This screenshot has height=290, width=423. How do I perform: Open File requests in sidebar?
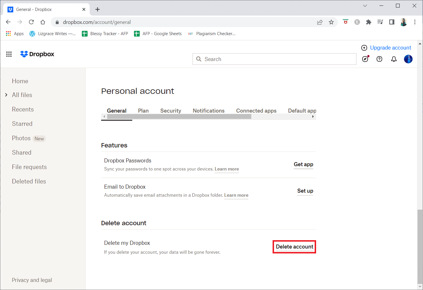click(29, 167)
